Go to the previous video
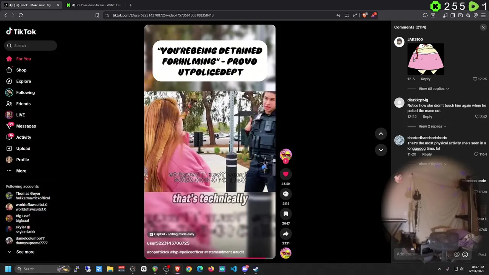Image resolution: width=489 pixels, height=275 pixels. tap(381, 134)
